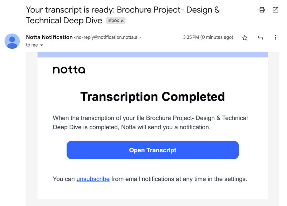Click the light blue banner strip above the logo
Image resolution: width=287 pixels, height=206 pixels.
[152, 55]
